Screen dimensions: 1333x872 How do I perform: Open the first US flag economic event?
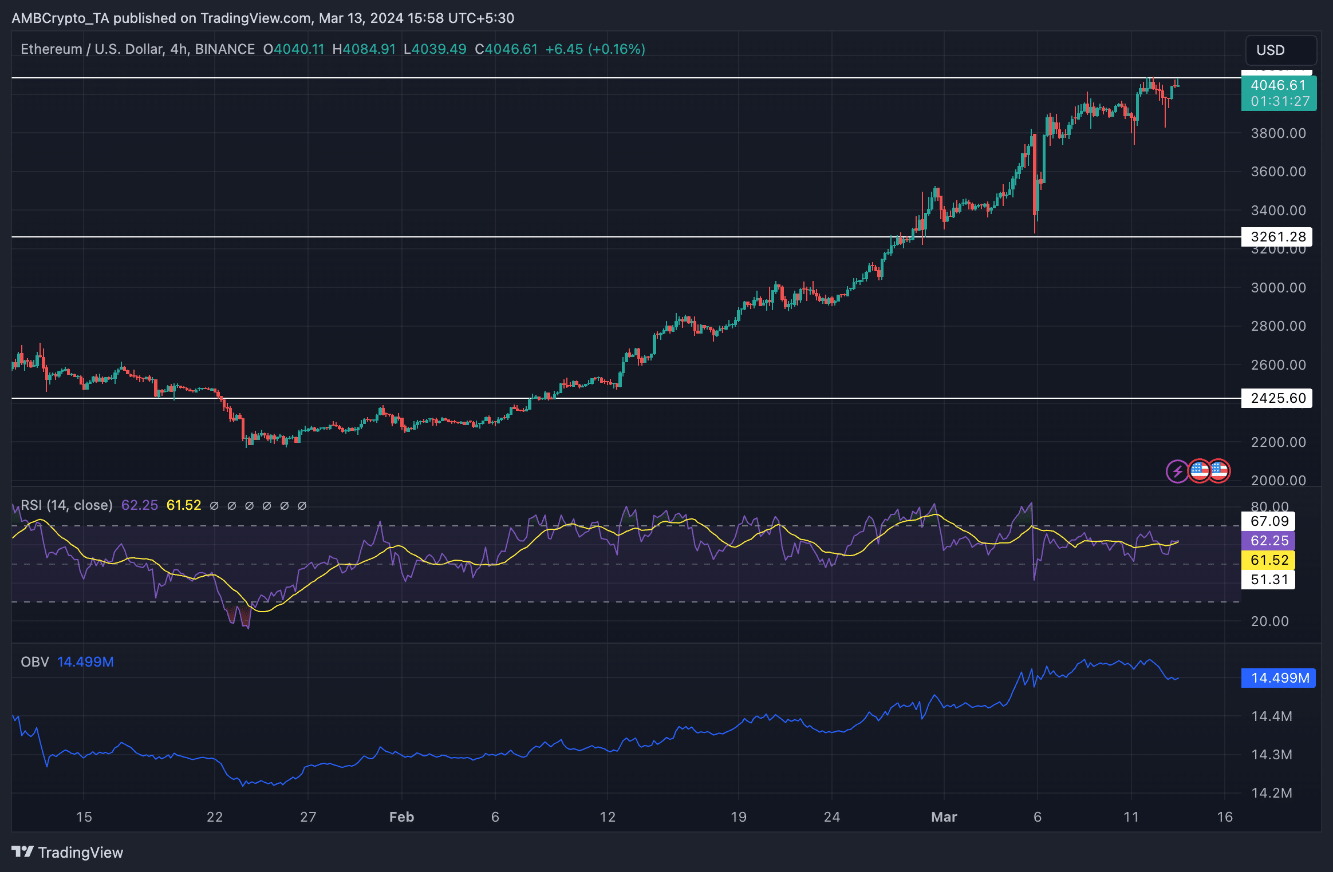1199,471
